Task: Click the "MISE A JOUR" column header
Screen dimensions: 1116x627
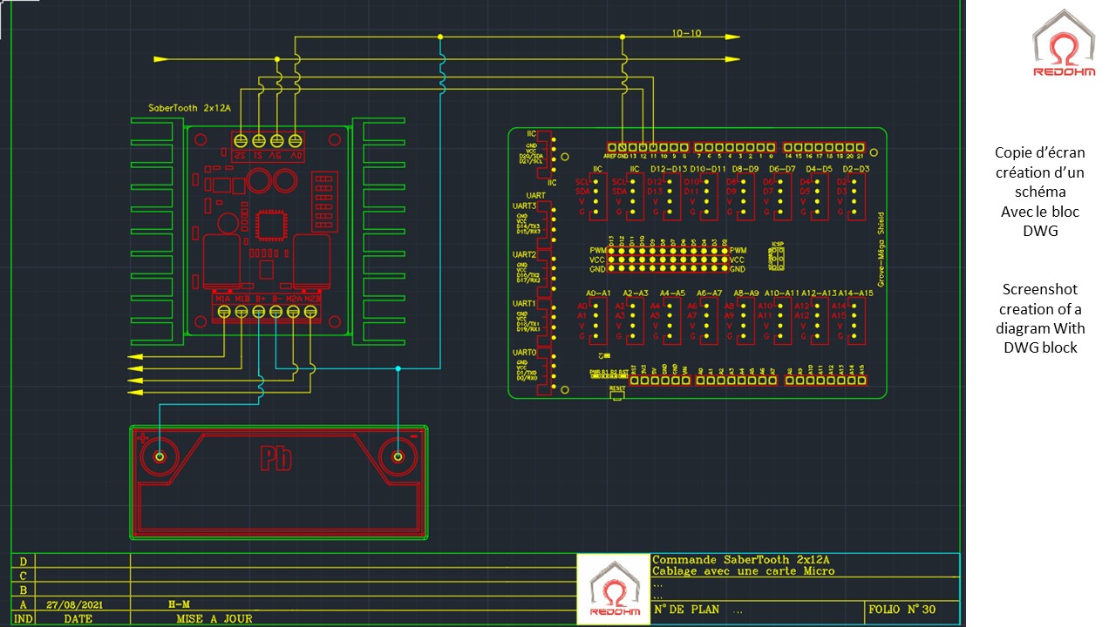Action: (214, 619)
